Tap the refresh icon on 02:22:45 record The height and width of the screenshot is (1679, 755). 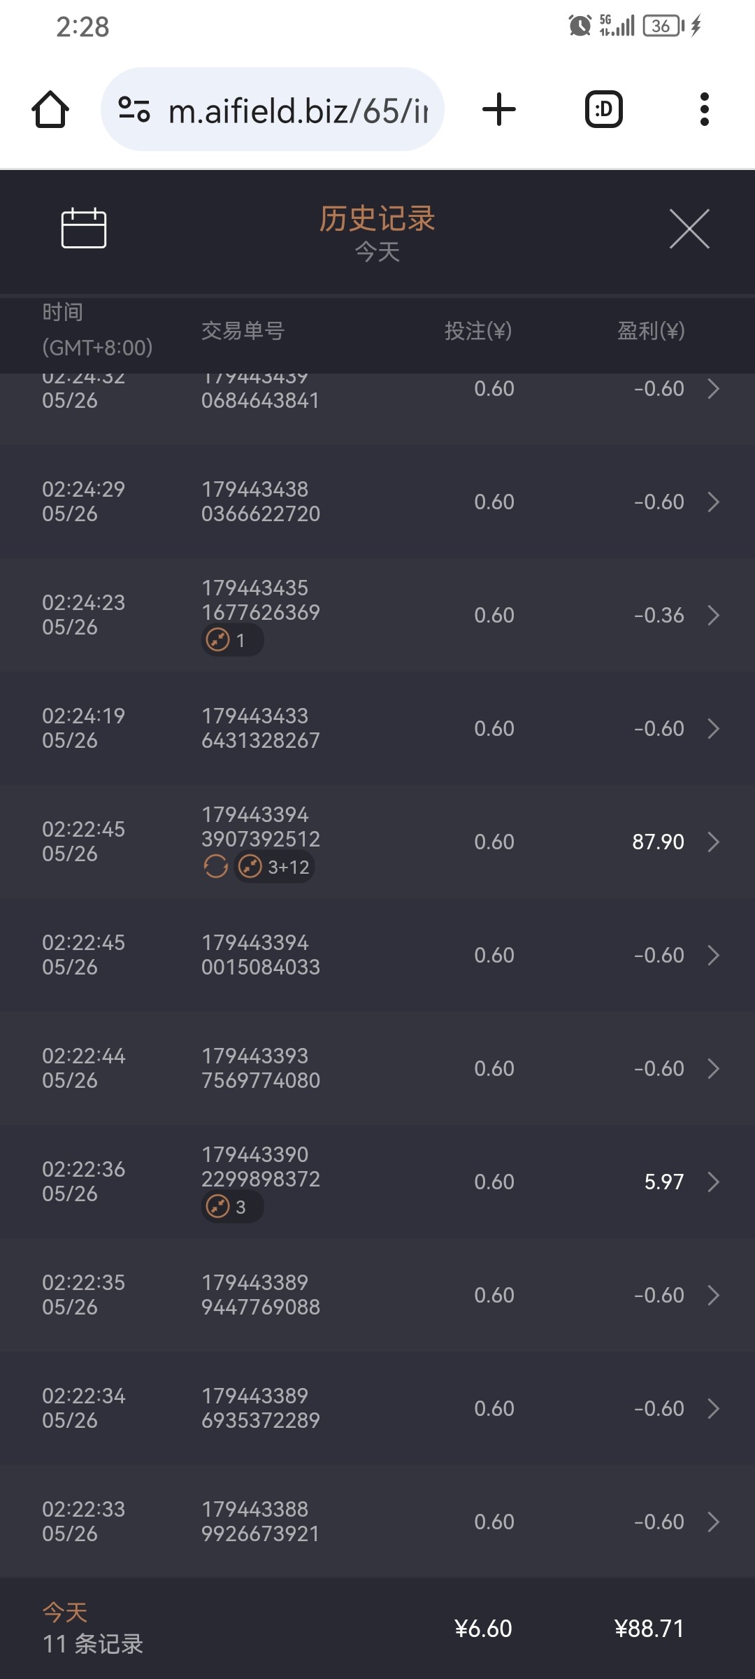point(216,867)
